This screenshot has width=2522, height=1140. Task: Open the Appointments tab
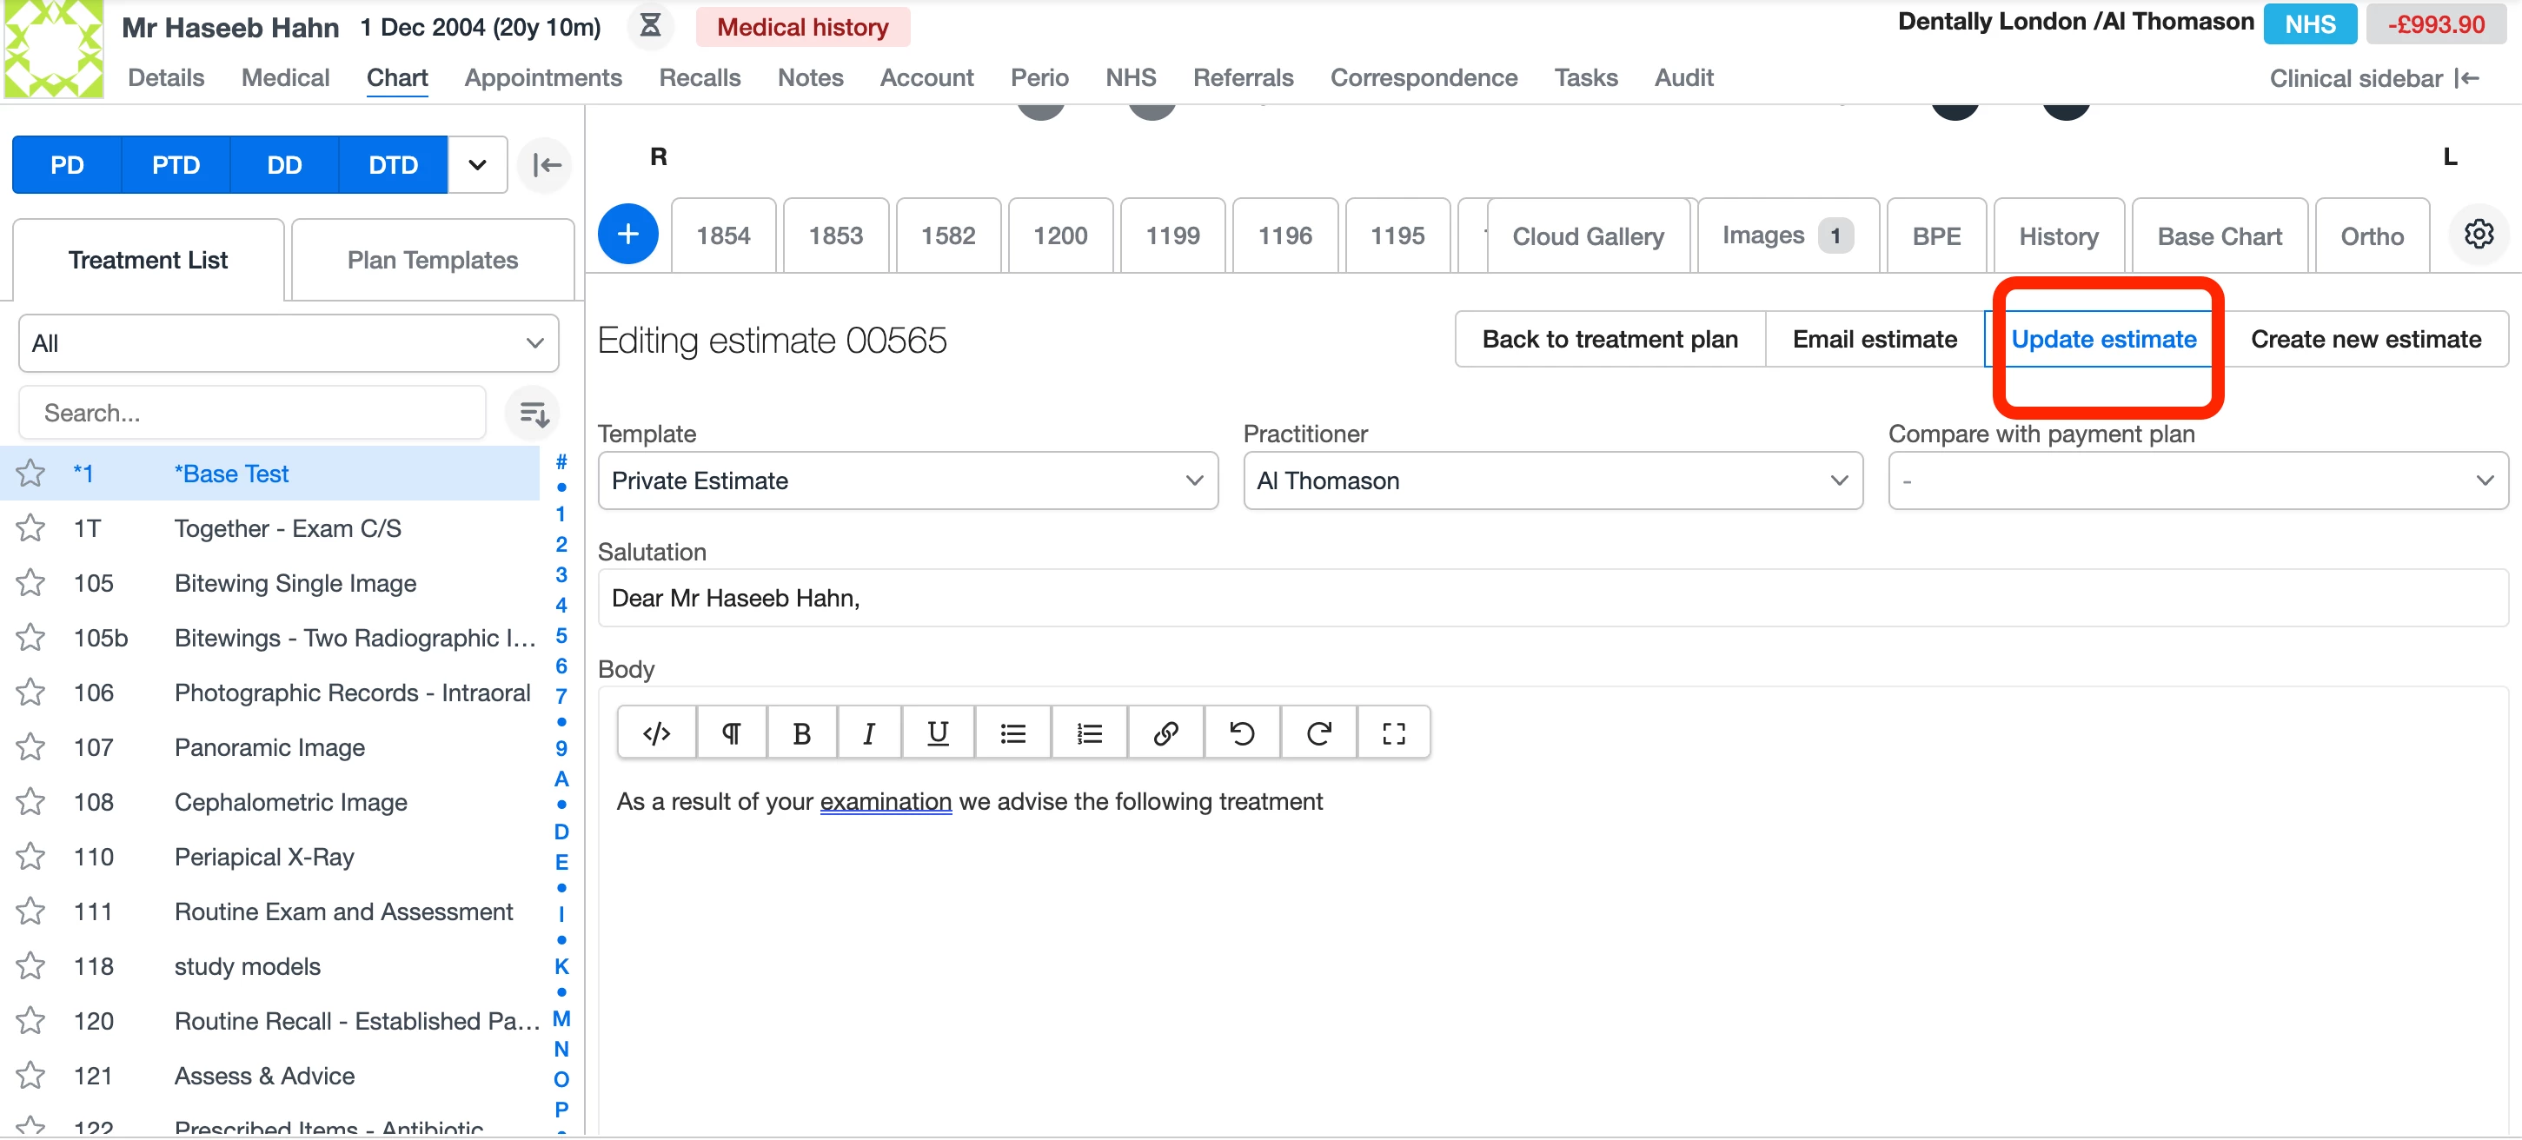(x=542, y=77)
